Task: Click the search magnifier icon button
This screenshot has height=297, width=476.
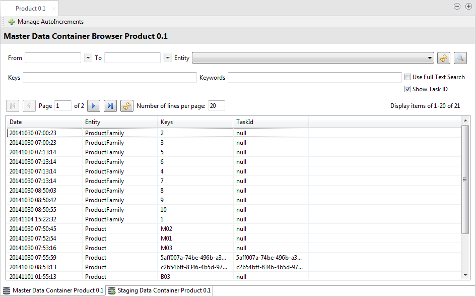Action: (x=460, y=58)
